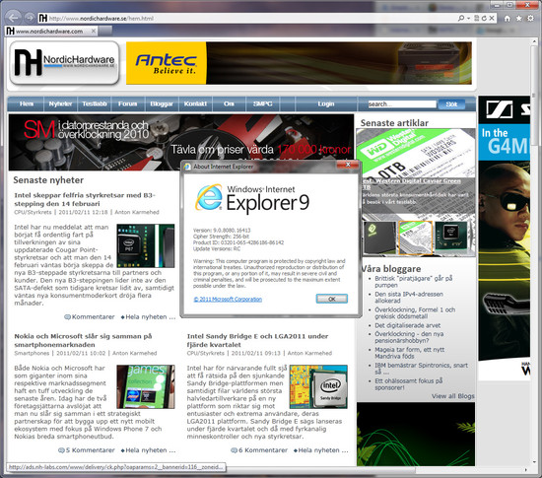Go back with the browser Back arrow
This screenshot has width=542, height=478.
pos(14,18)
